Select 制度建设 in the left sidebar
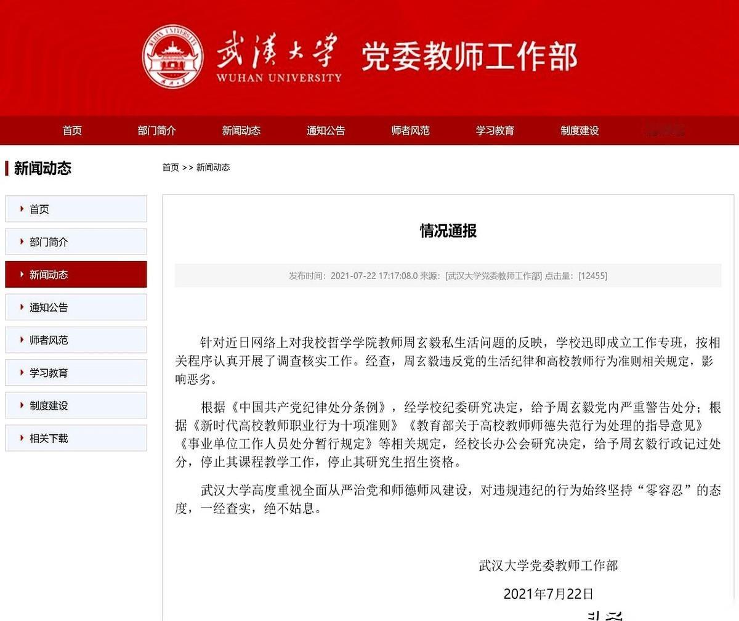The height and width of the screenshot is (621, 739). [76, 405]
